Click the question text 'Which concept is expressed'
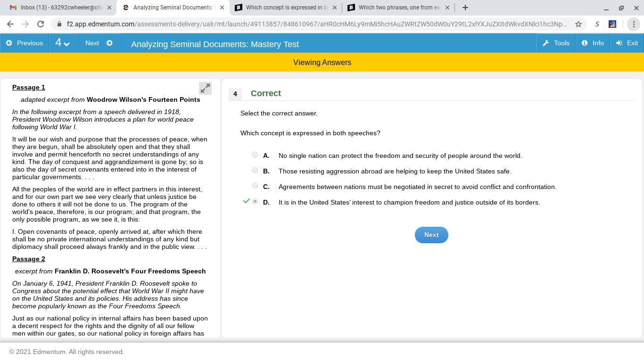 310,133
